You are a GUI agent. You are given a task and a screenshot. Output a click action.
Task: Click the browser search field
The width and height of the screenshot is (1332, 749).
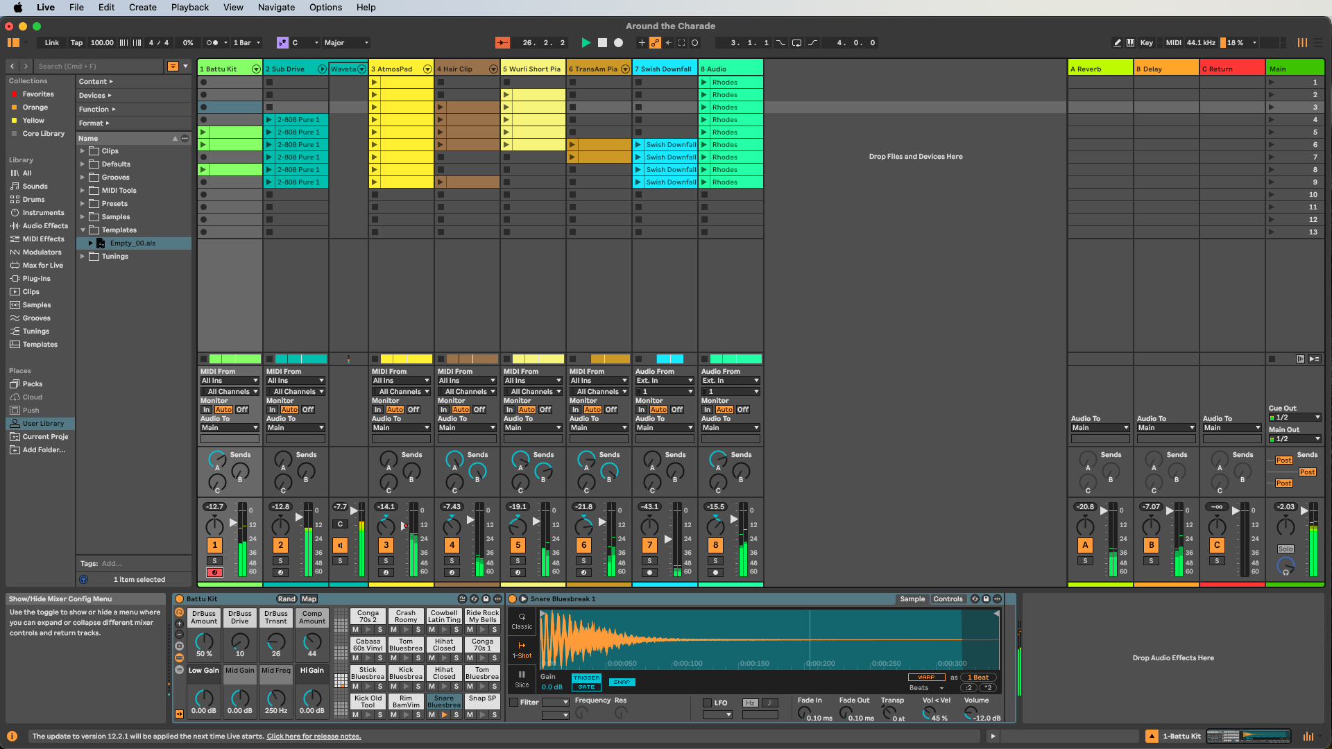pyautogui.click(x=99, y=67)
